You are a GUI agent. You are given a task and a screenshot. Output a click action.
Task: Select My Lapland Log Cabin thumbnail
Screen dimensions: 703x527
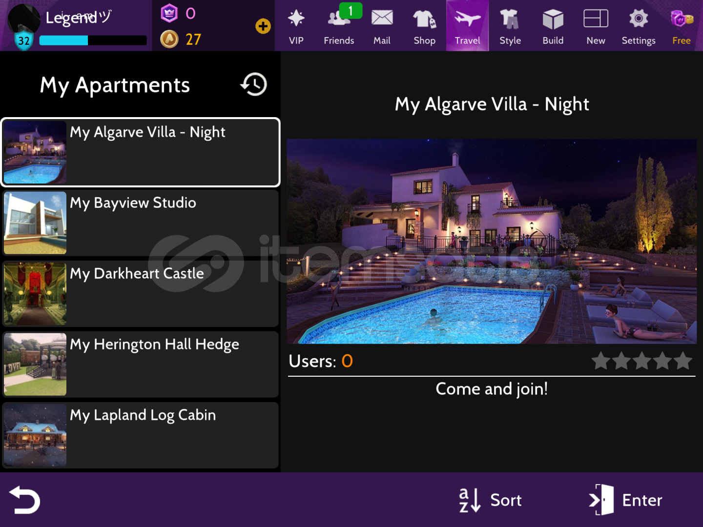(x=35, y=435)
